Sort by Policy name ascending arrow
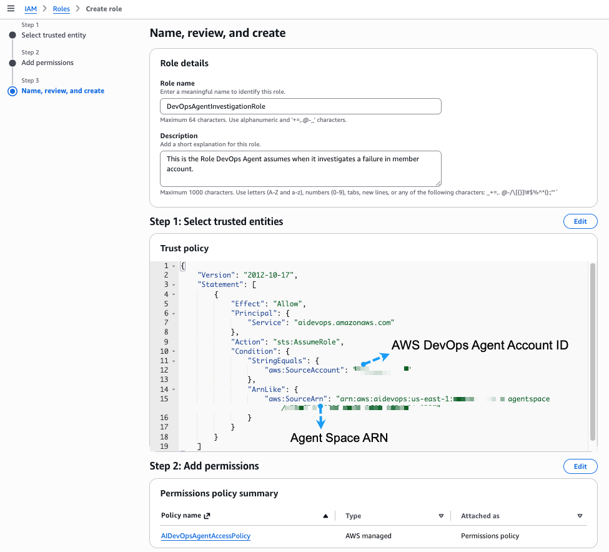 (x=325, y=516)
